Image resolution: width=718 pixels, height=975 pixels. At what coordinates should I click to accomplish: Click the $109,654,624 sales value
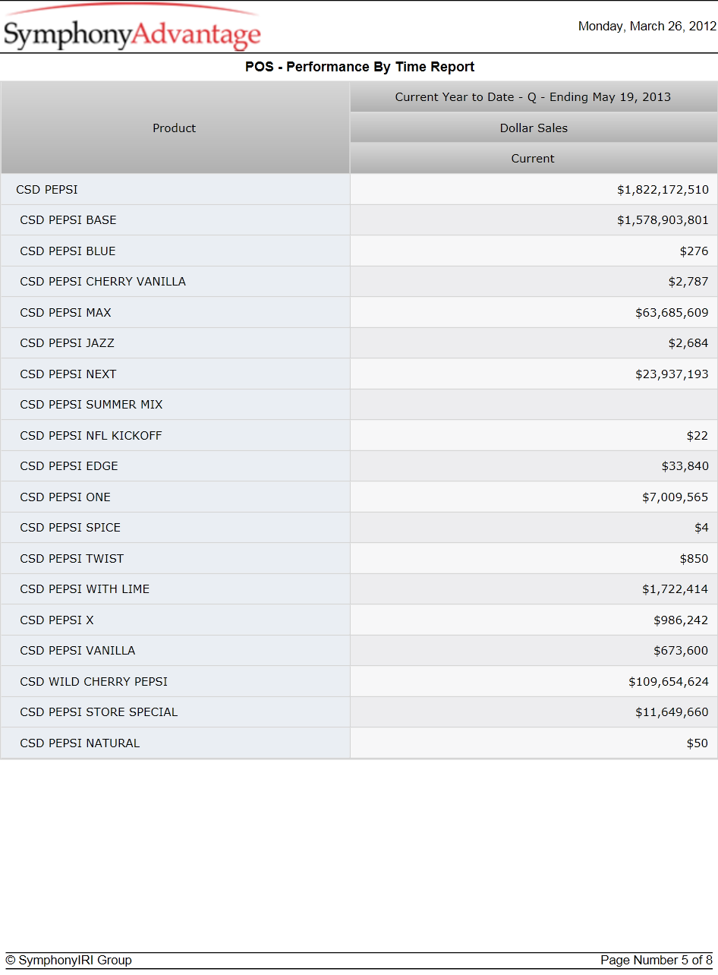[669, 682]
